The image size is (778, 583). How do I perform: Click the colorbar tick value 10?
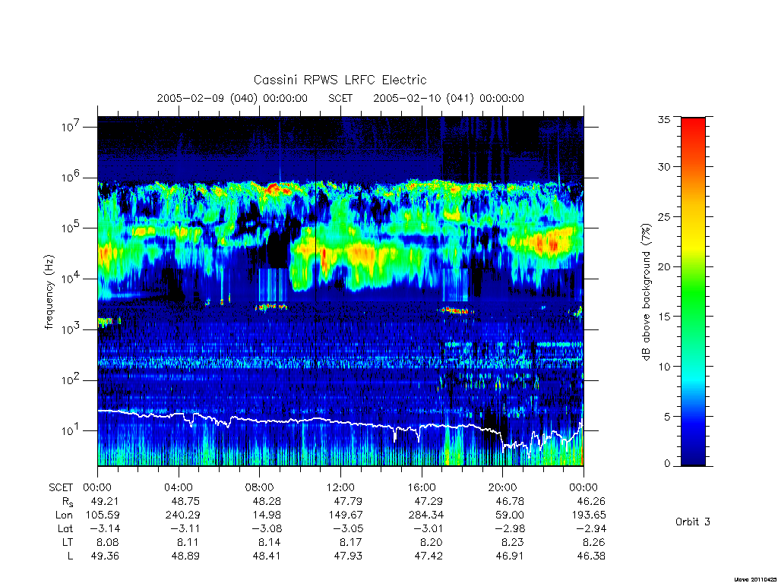click(x=663, y=367)
